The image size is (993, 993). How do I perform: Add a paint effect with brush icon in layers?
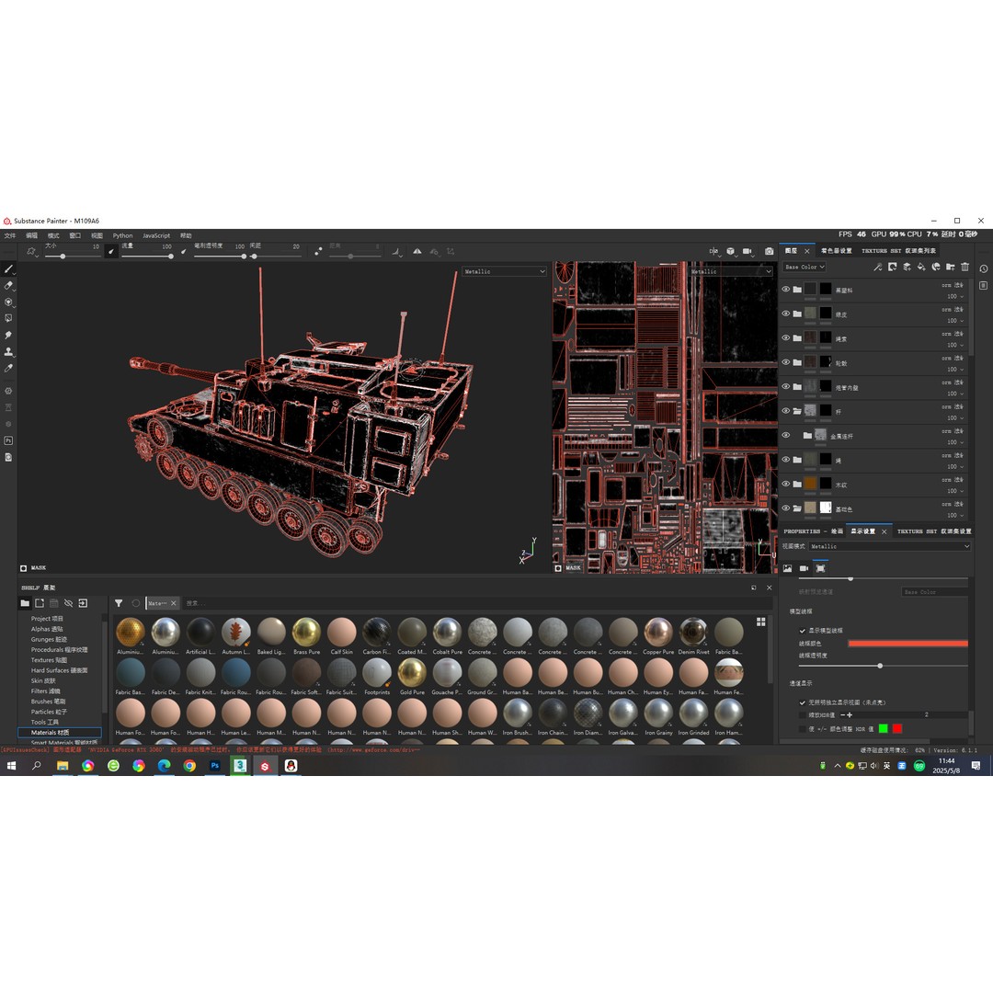pos(878,268)
